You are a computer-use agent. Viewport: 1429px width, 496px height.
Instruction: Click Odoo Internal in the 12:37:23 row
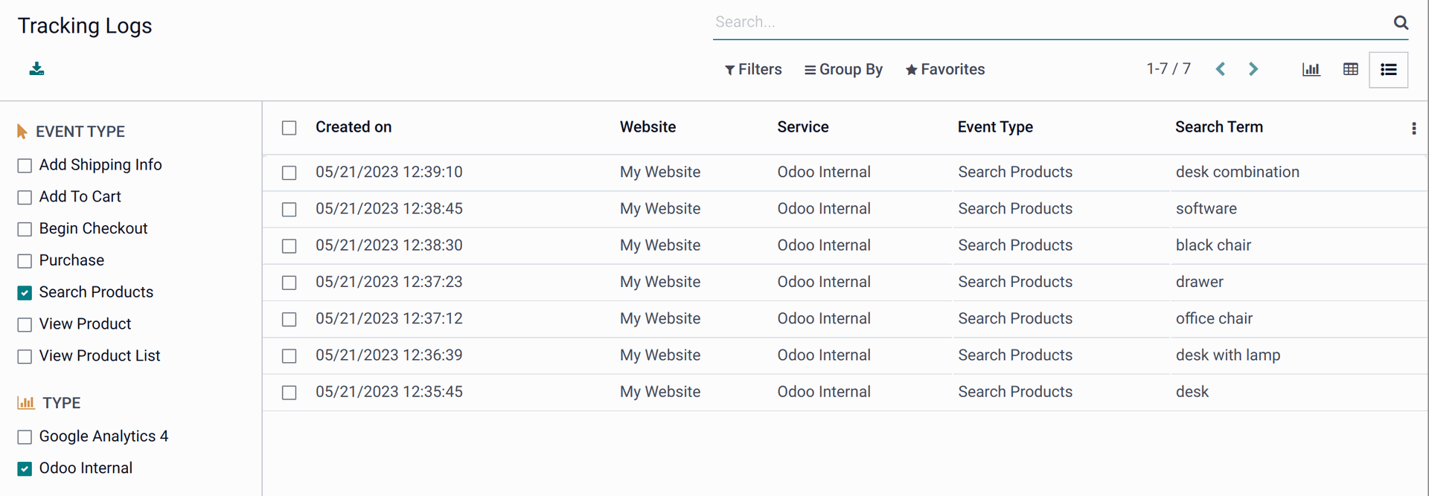pos(824,282)
